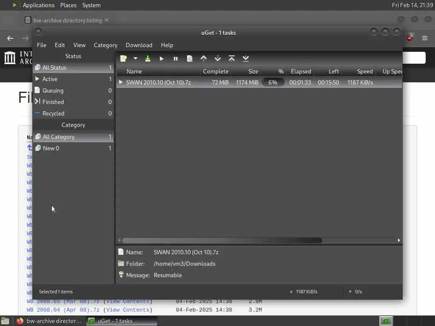Start the download with the Runnable play icon
This screenshot has height=326, width=435.
[x=162, y=59]
